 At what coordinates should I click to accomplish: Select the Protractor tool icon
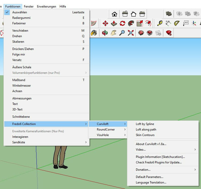[177, 23]
